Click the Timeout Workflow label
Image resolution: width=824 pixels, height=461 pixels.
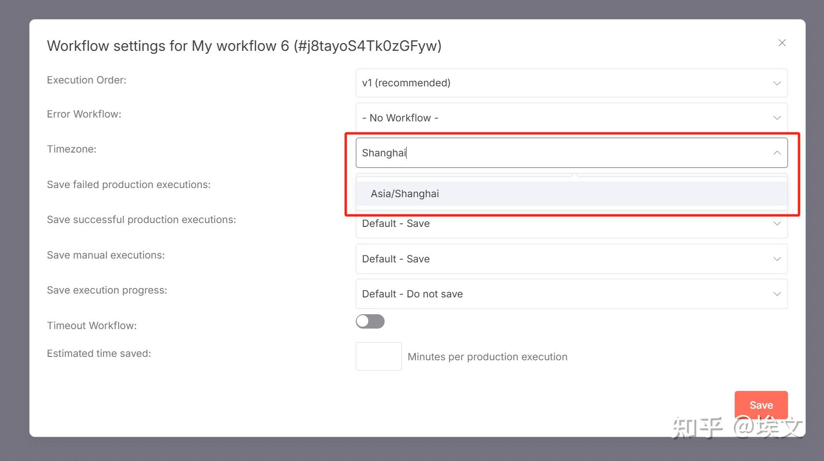coord(92,326)
